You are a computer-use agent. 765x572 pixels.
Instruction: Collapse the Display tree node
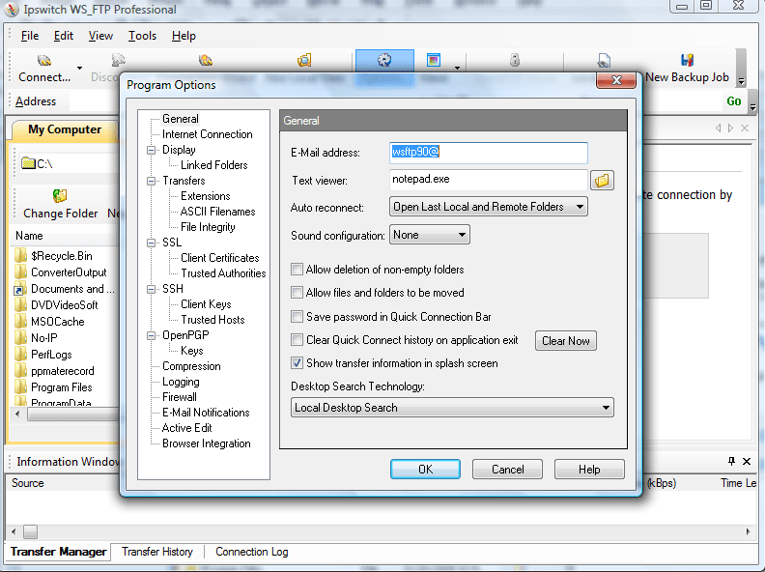click(x=152, y=150)
